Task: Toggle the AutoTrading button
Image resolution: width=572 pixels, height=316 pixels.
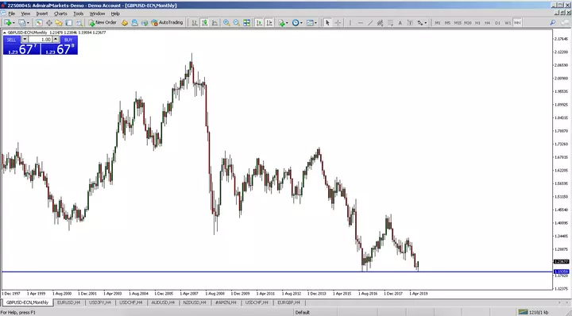Action: coord(167,22)
